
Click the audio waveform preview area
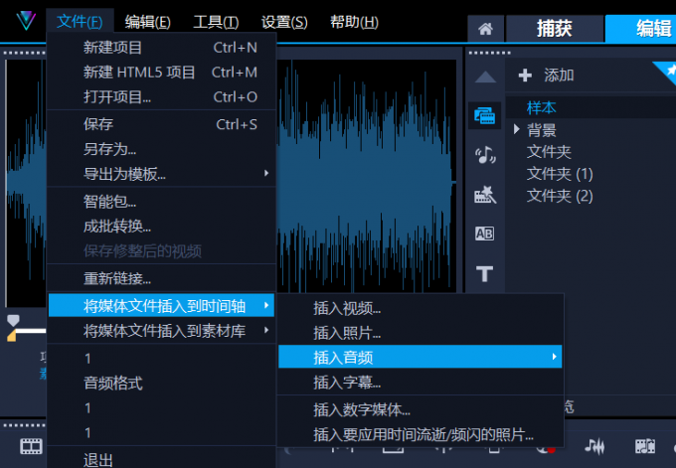pyautogui.click(x=367, y=176)
